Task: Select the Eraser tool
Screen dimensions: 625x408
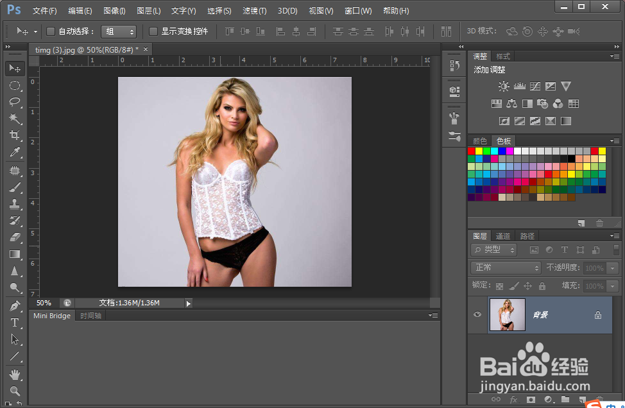Action: pyautogui.click(x=15, y=237)
